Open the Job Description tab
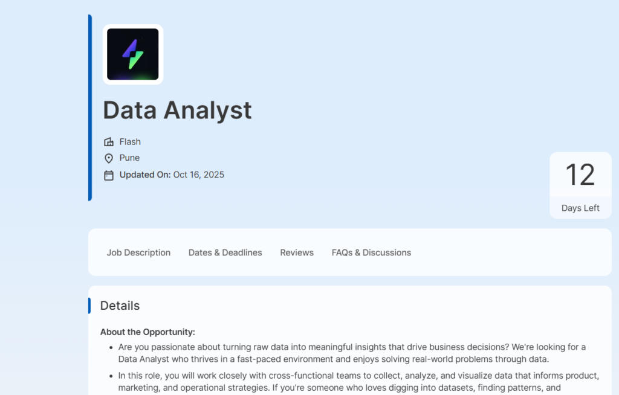The width and height of the screenshot is (619, 395). [138, 252]
